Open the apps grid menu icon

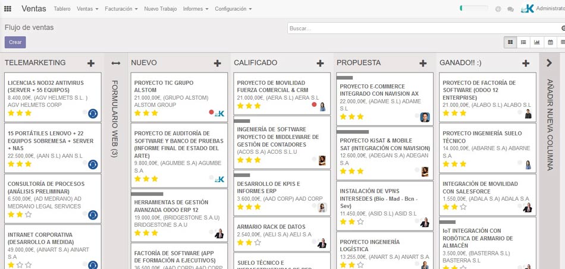click(x=8, y=9)
